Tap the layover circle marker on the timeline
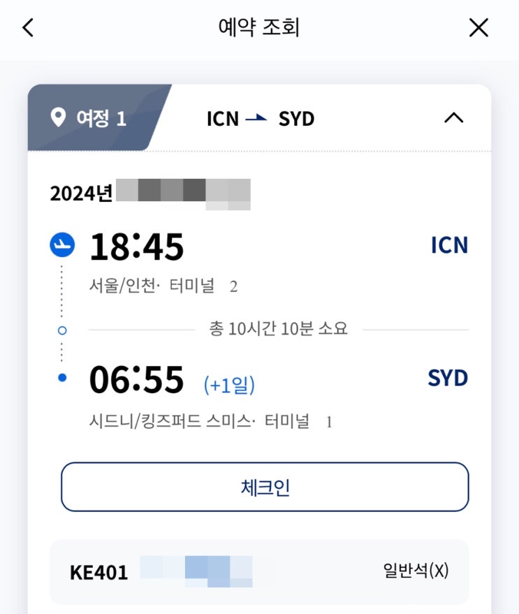Screen dimensions: 519x614 pos(62,330)
